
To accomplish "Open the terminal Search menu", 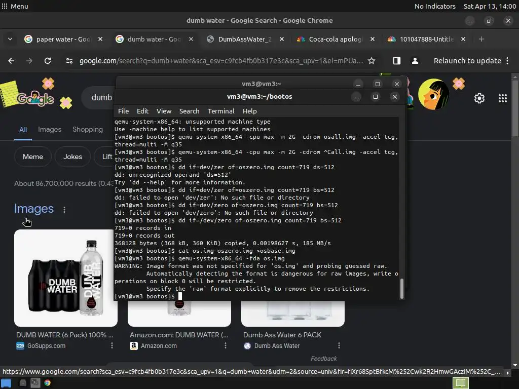I will point(190,111).
